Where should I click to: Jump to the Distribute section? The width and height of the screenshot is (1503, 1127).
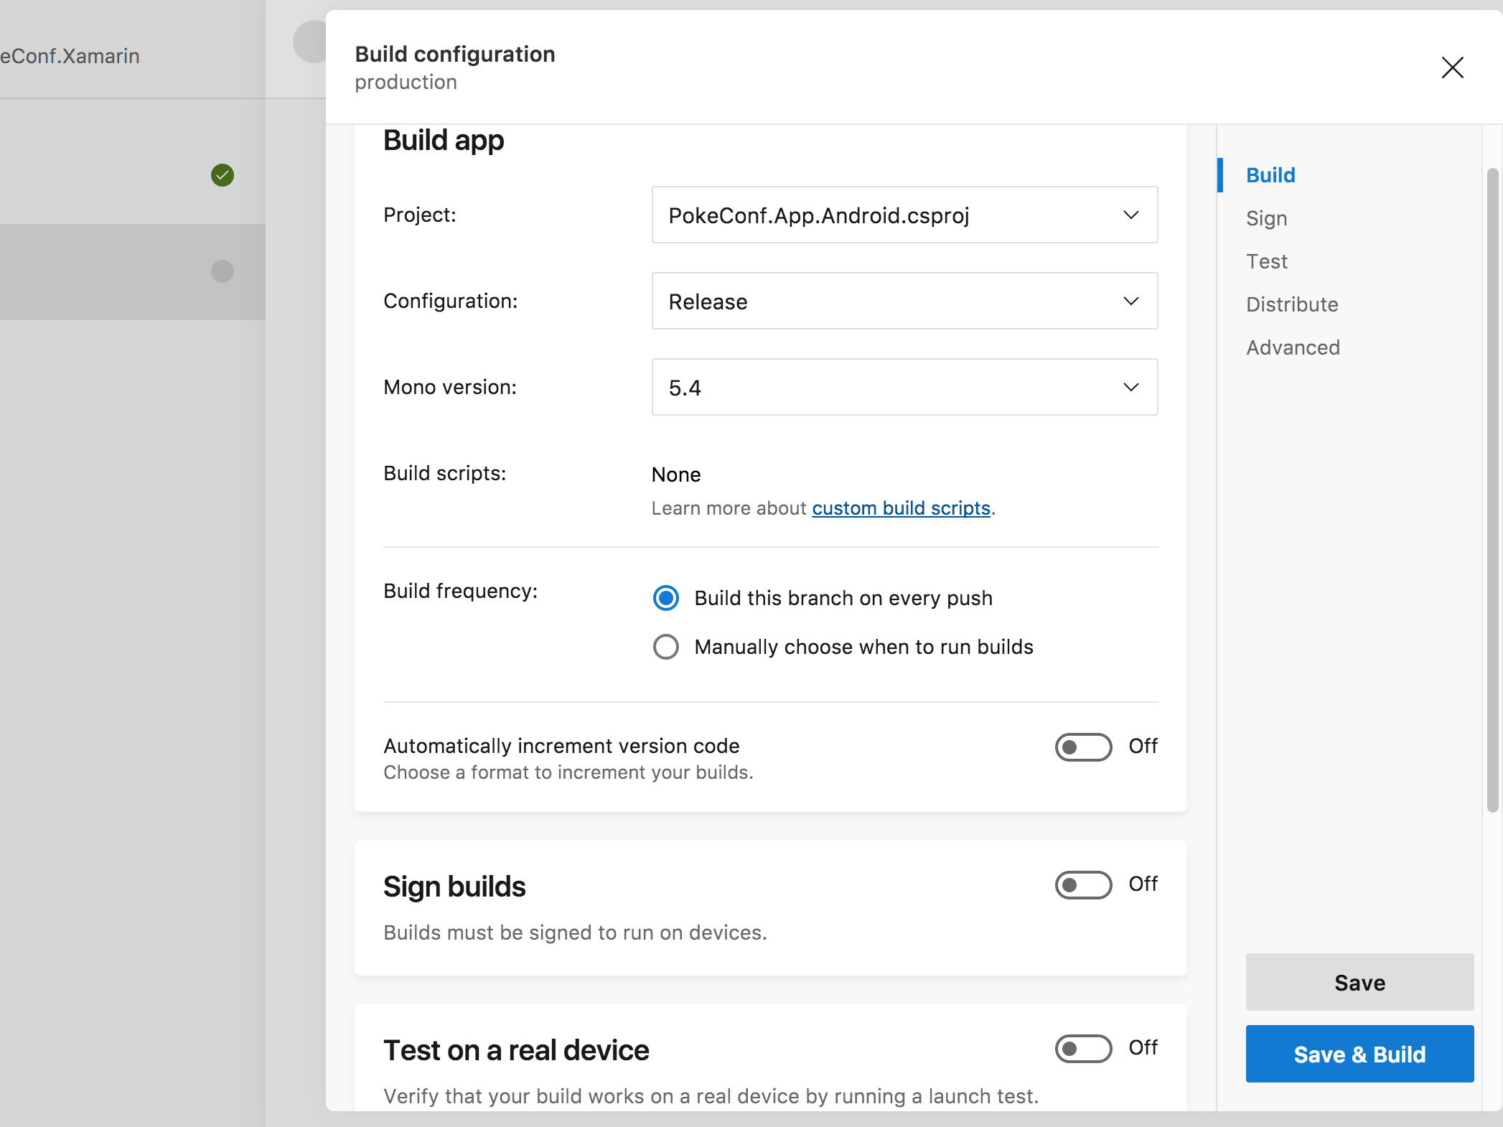click(x=1292, y=304)
